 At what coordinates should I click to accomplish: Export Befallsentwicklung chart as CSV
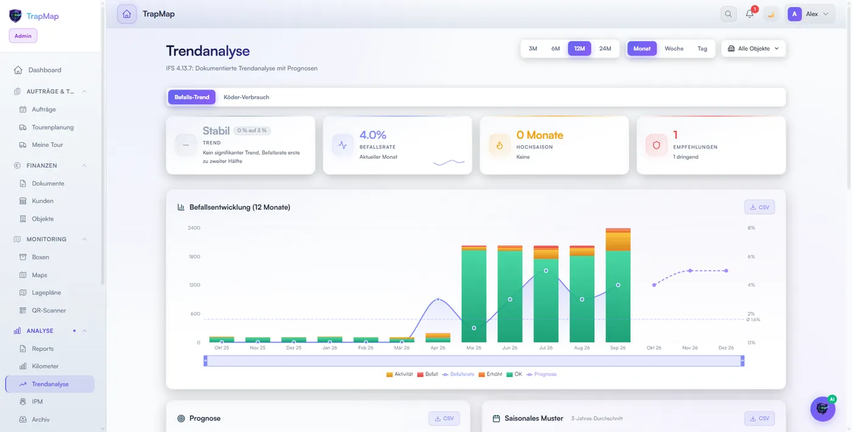(x=759, y=207)
